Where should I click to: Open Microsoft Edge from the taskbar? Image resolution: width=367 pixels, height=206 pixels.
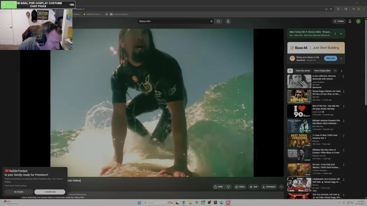(x=222, y=203)
